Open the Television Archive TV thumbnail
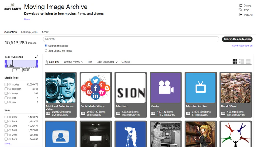The image size is (256, 147). [201, 88]
